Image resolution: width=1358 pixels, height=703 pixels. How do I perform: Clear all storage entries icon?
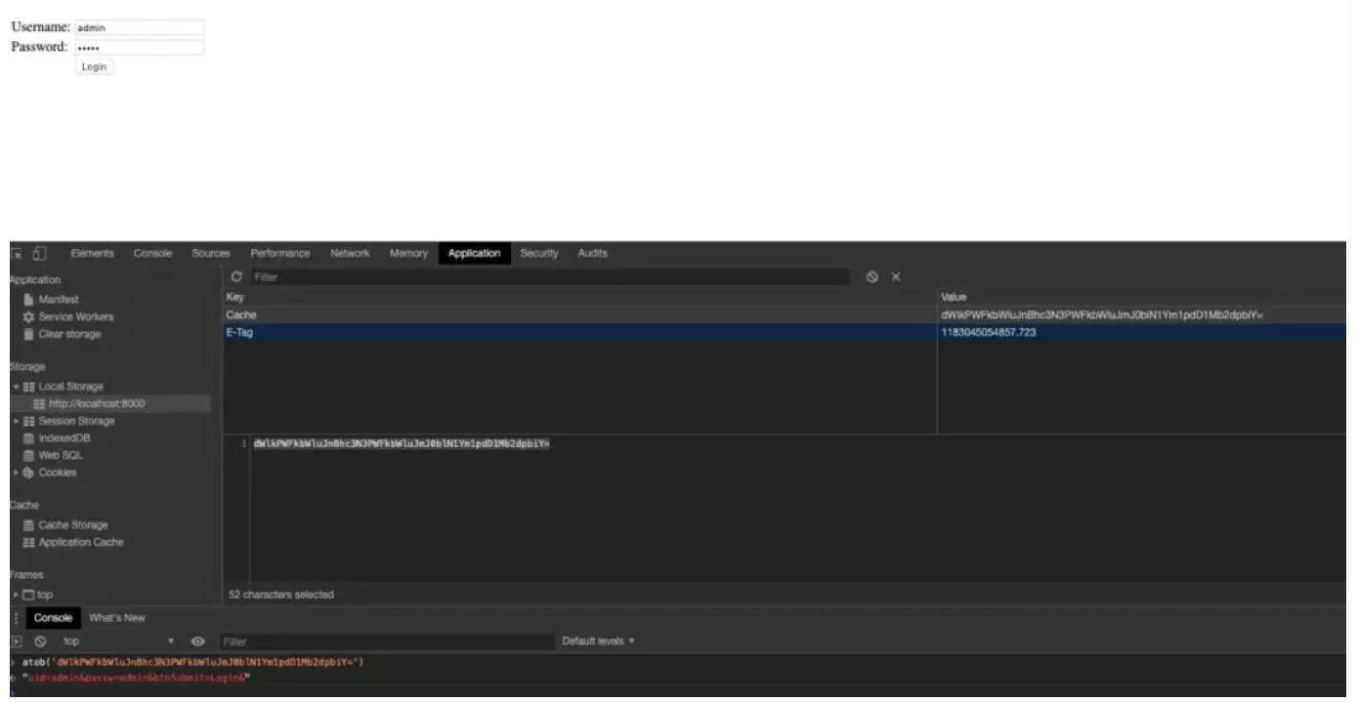coord(874,278)
